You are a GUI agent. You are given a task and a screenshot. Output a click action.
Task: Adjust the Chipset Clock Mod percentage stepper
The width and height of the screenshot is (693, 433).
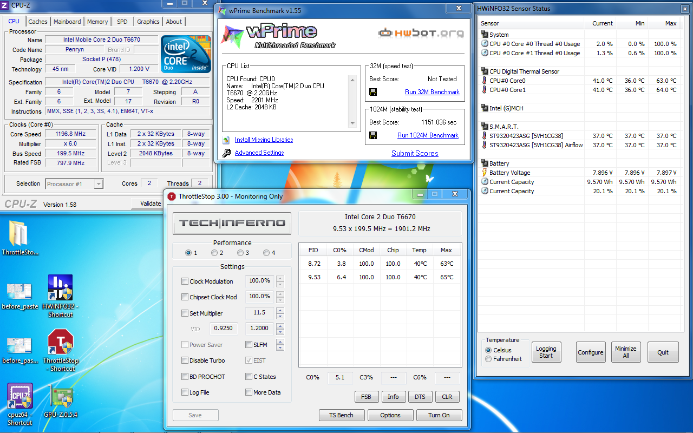(x=280, y=297)
